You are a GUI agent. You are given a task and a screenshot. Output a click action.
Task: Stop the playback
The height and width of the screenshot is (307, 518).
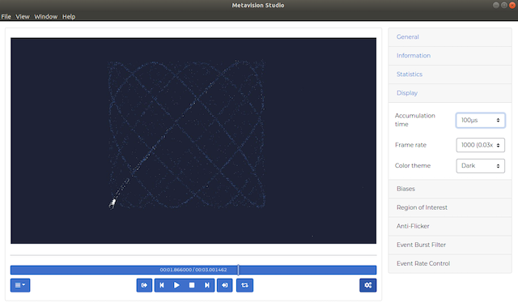pyautogui.click(x=192, y=285)
